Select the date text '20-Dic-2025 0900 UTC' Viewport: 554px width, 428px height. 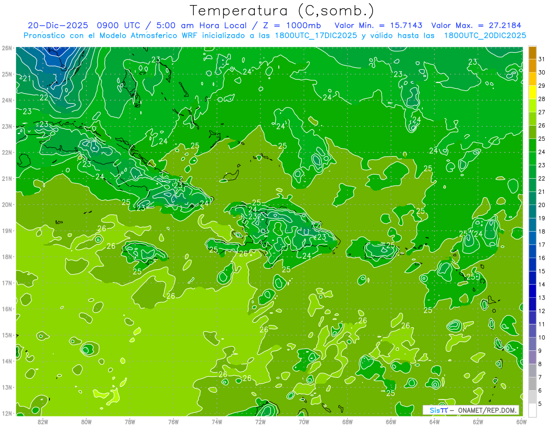(84, 25)
